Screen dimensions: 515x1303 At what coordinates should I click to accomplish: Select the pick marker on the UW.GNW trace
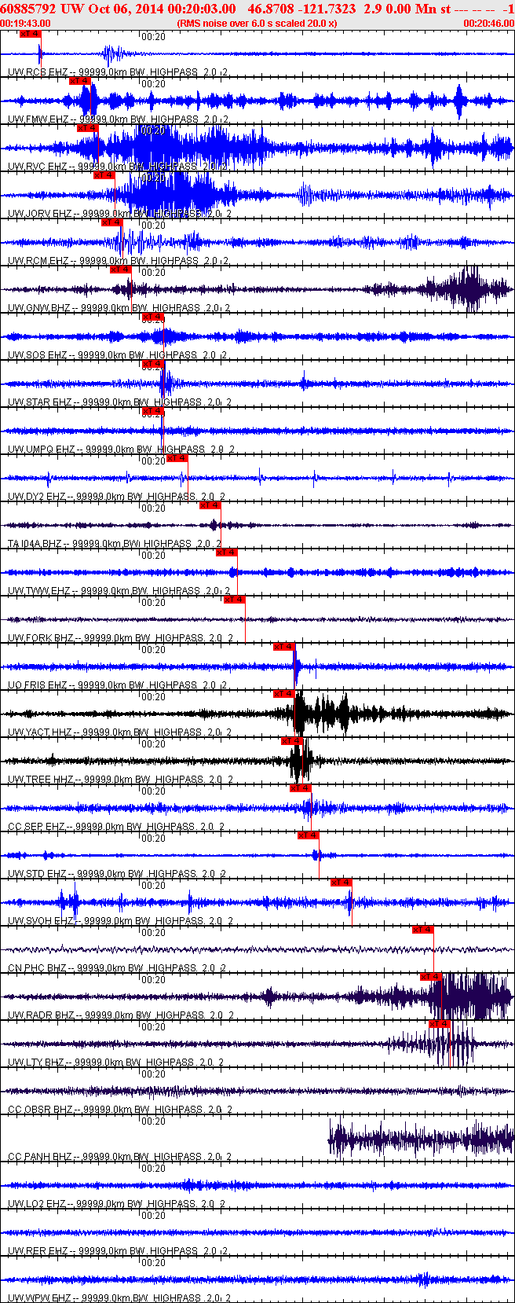click(x=120, y=270)
